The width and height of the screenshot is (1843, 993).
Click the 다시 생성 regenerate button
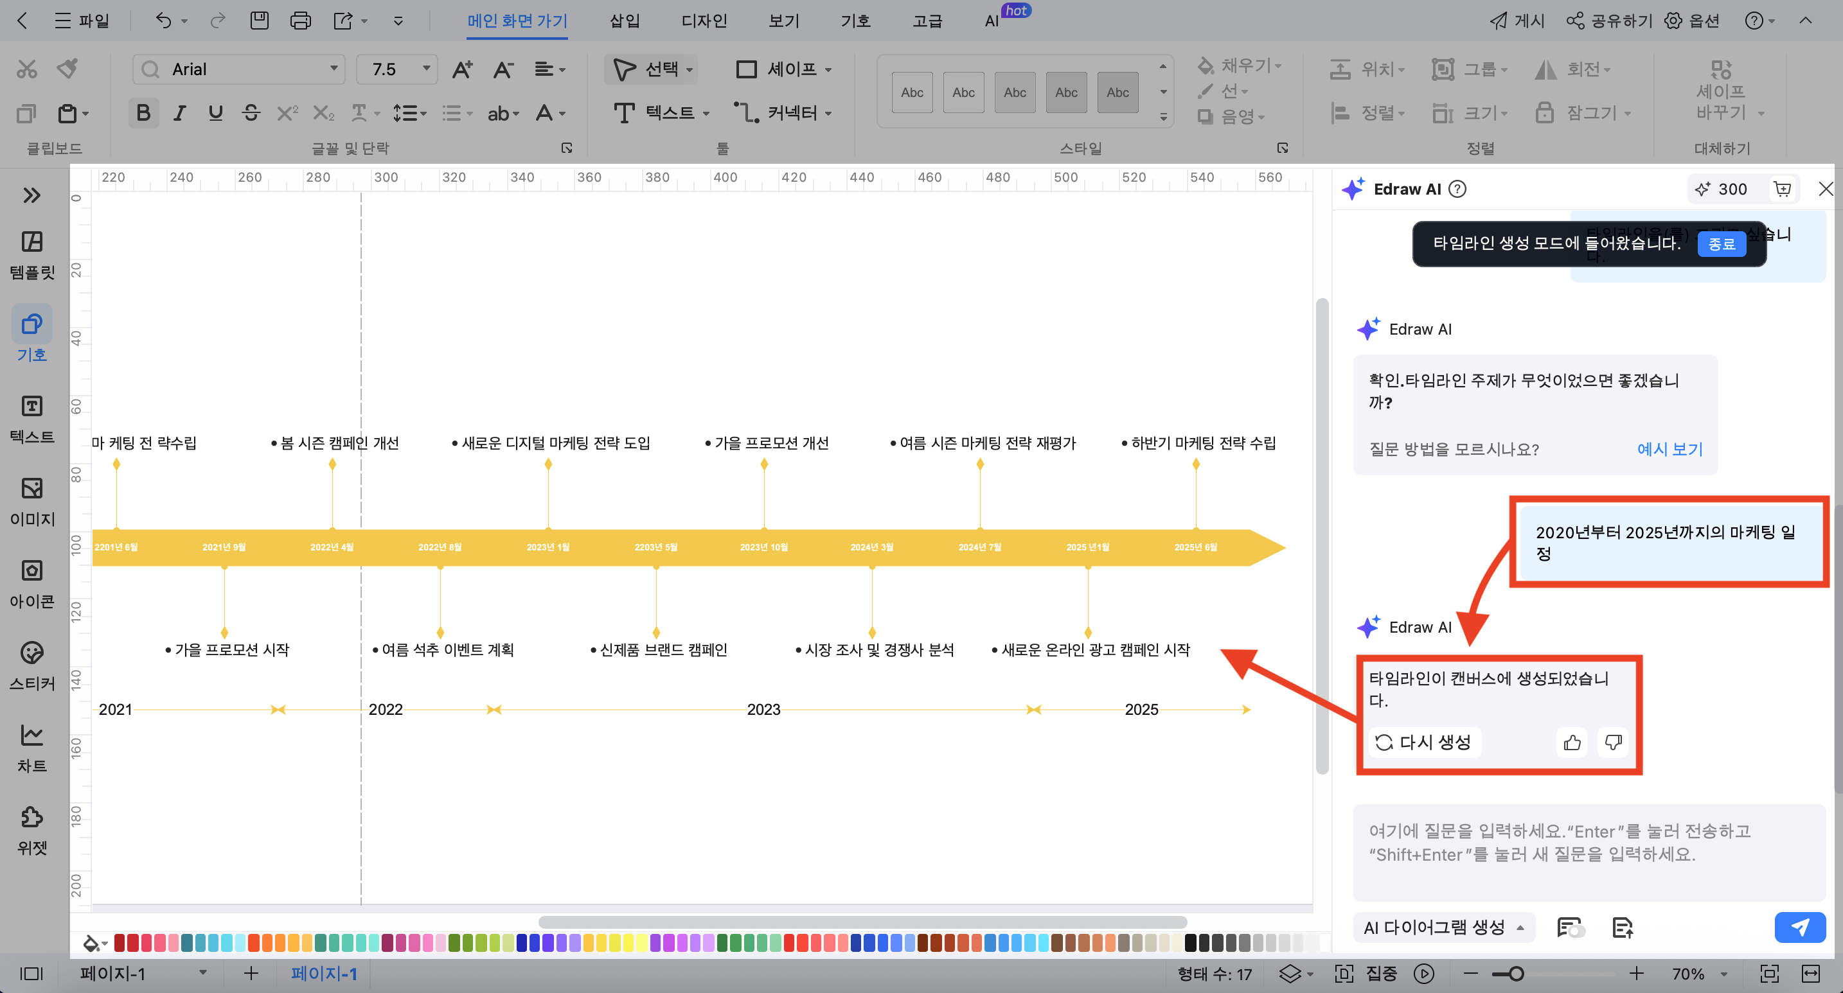(x=1424, y=742)
